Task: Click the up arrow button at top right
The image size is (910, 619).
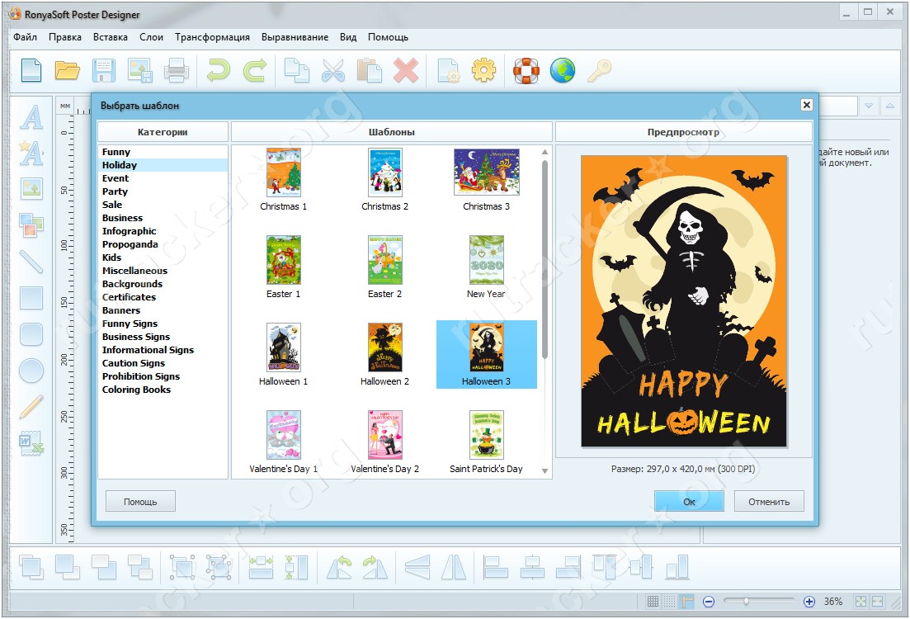Action: [889, 106]
